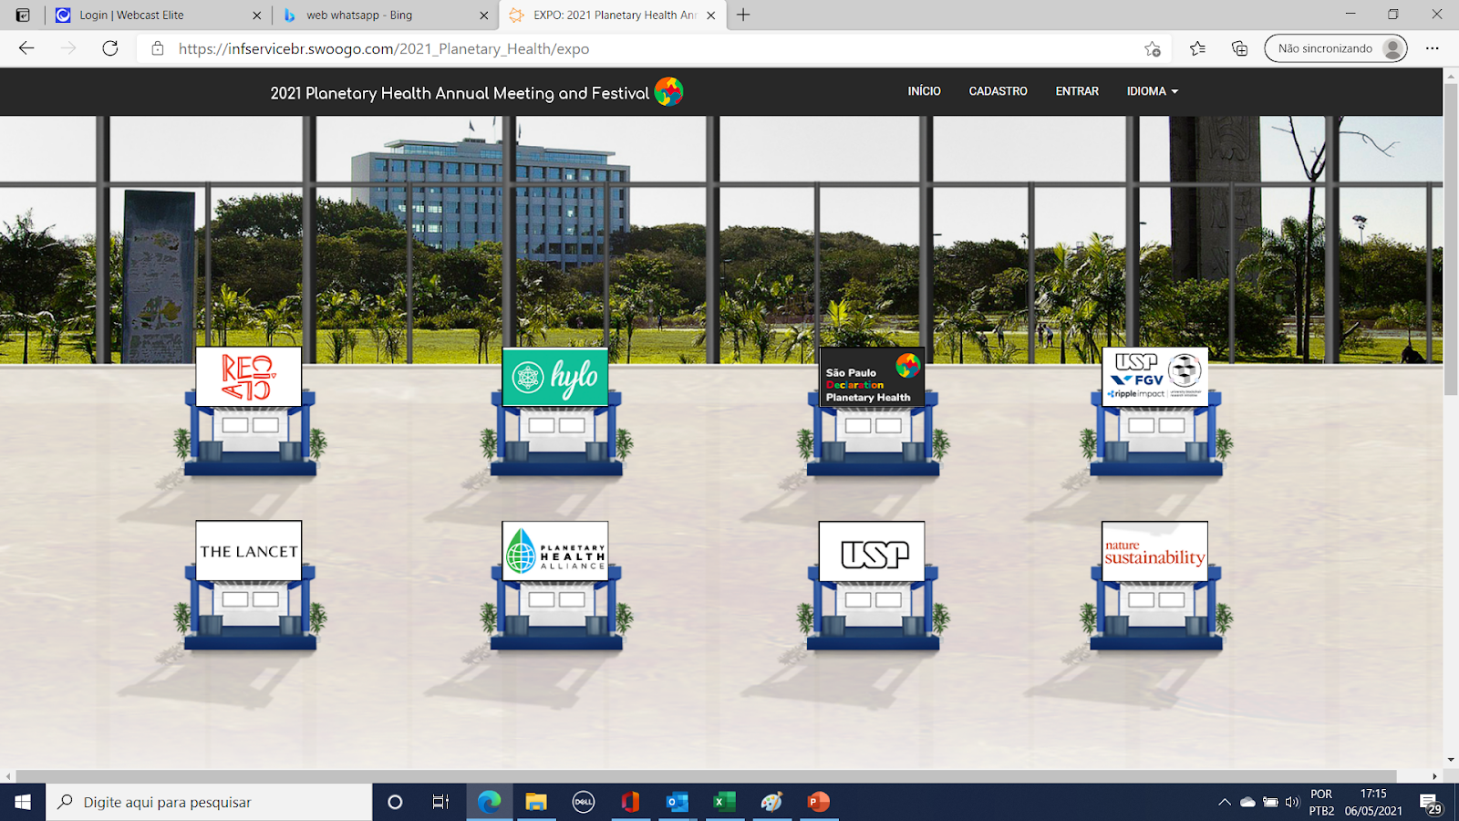Close the Login Webcast Elite tab

point(256,15)
